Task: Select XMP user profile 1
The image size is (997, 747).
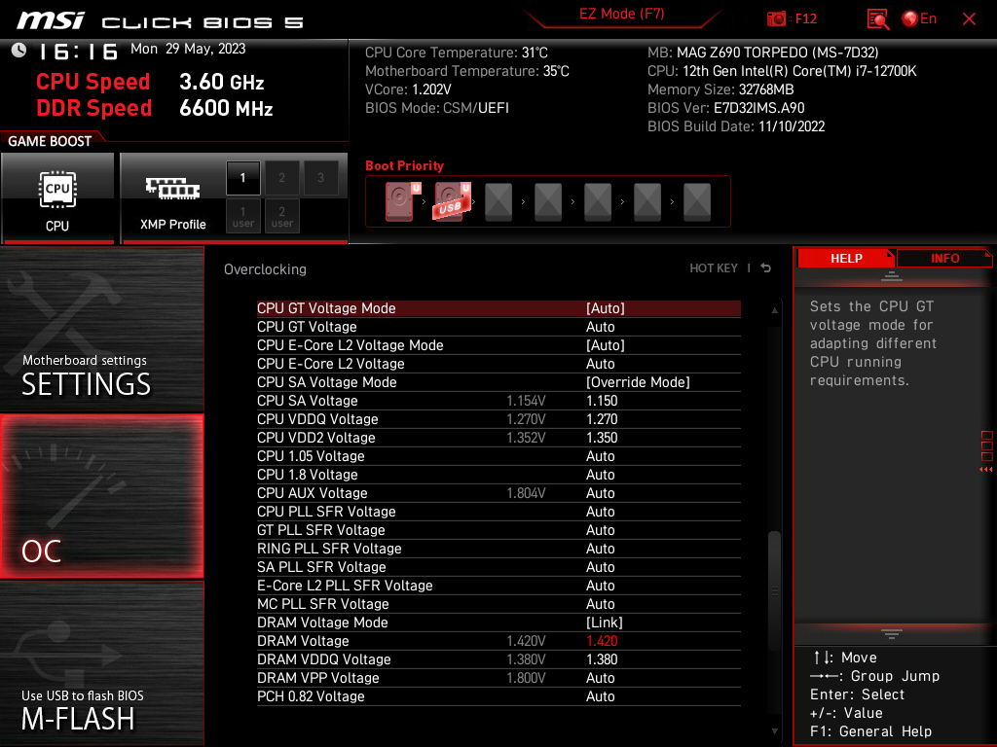Action: 242,216
